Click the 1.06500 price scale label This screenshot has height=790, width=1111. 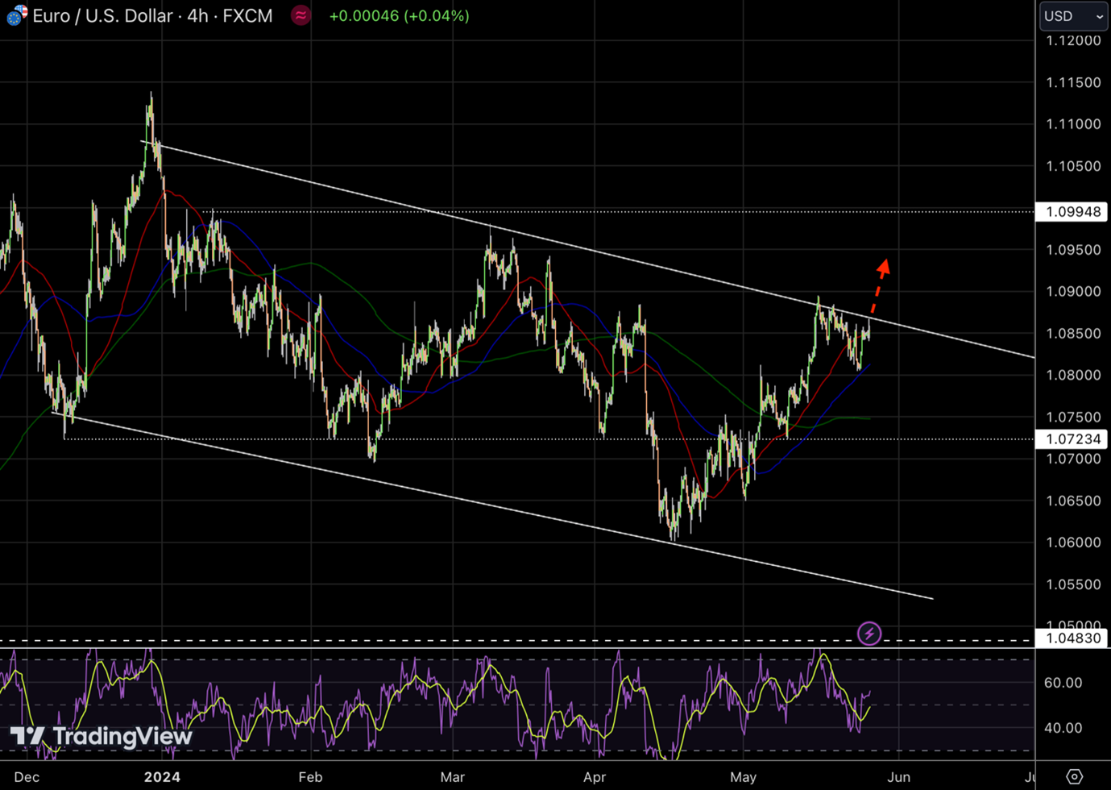1073,501
